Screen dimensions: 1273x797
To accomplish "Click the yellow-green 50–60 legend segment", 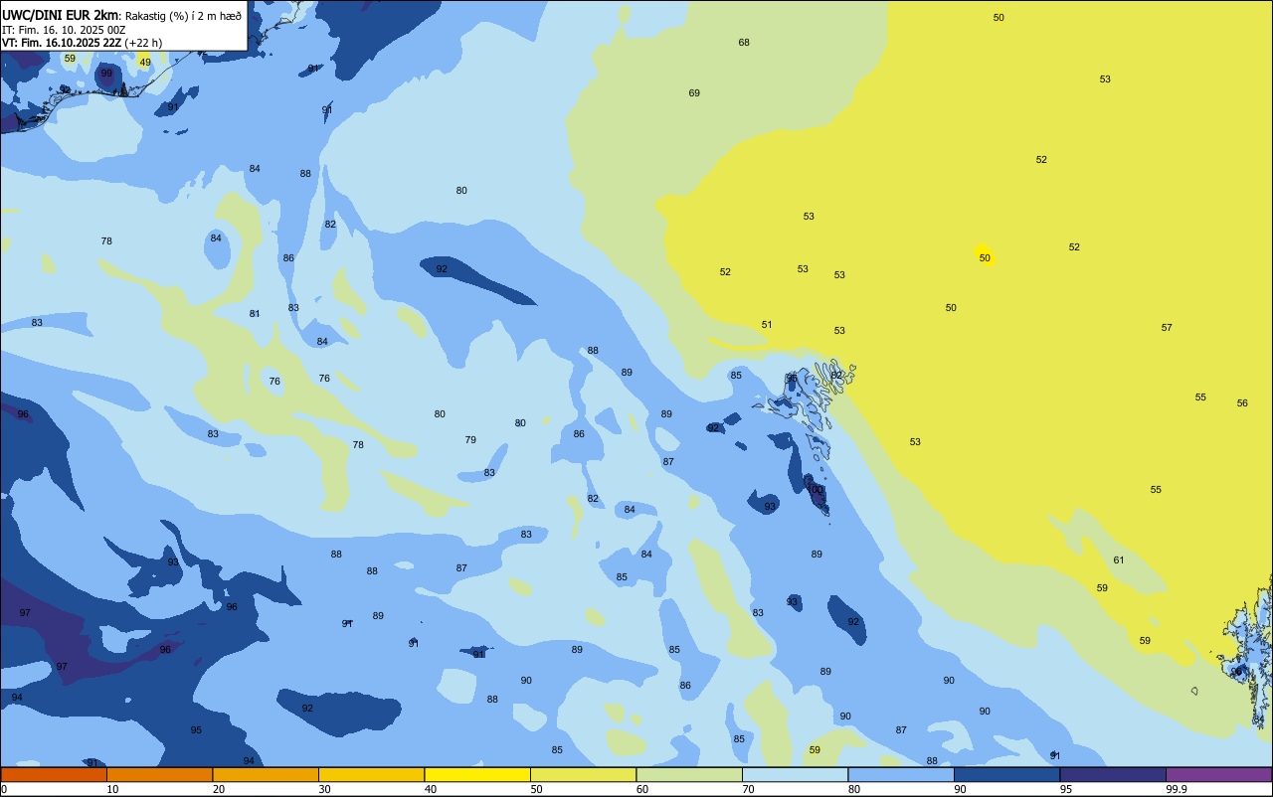I will coord(583,774).
